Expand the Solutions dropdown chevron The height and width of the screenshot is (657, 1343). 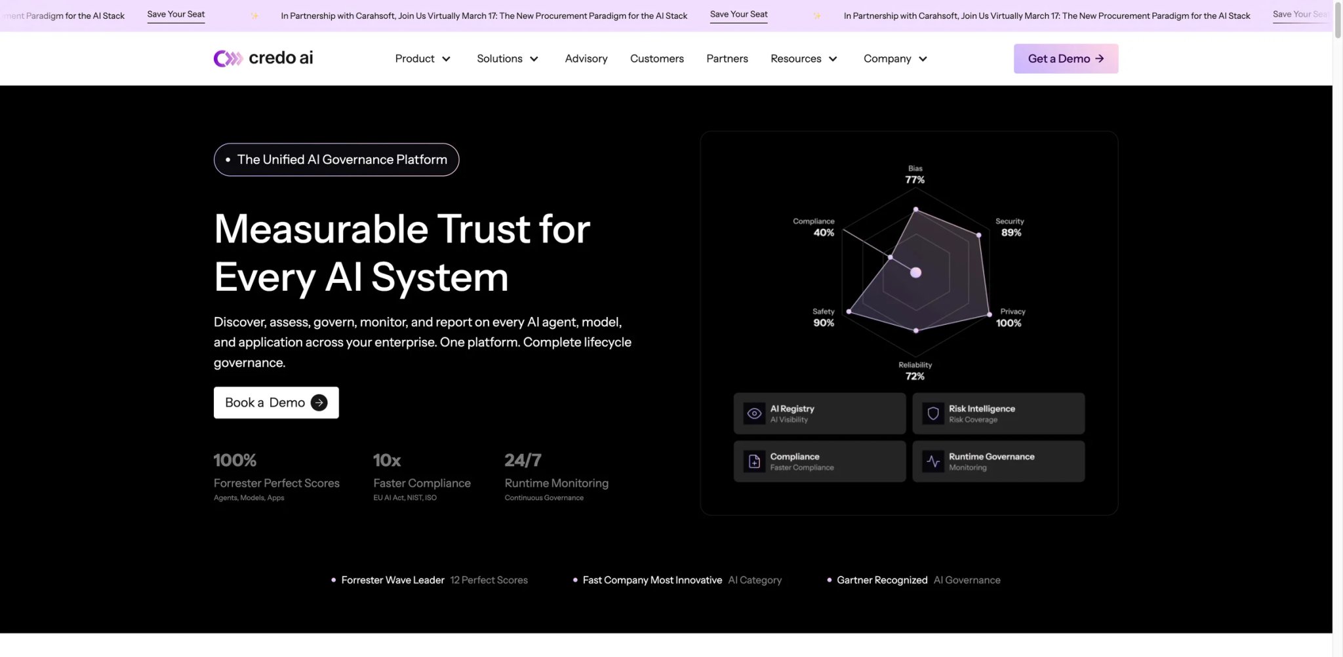click(x=534, y=59)
